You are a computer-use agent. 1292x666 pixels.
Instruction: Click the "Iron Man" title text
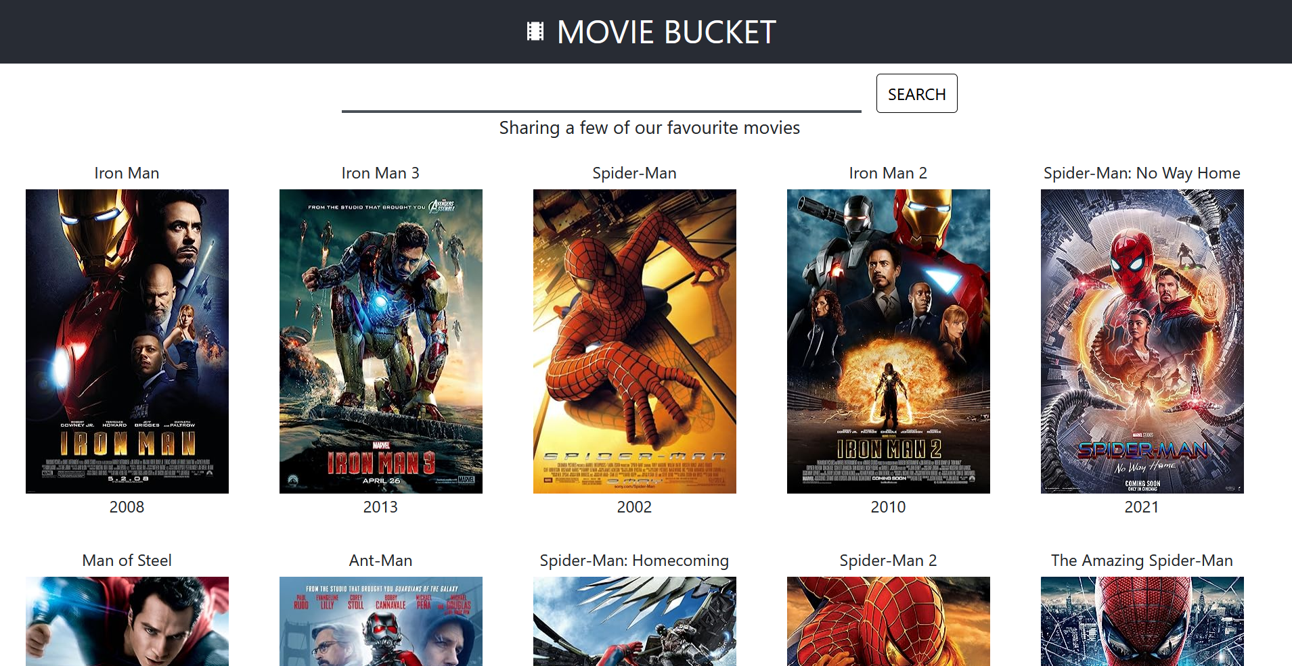127,173
